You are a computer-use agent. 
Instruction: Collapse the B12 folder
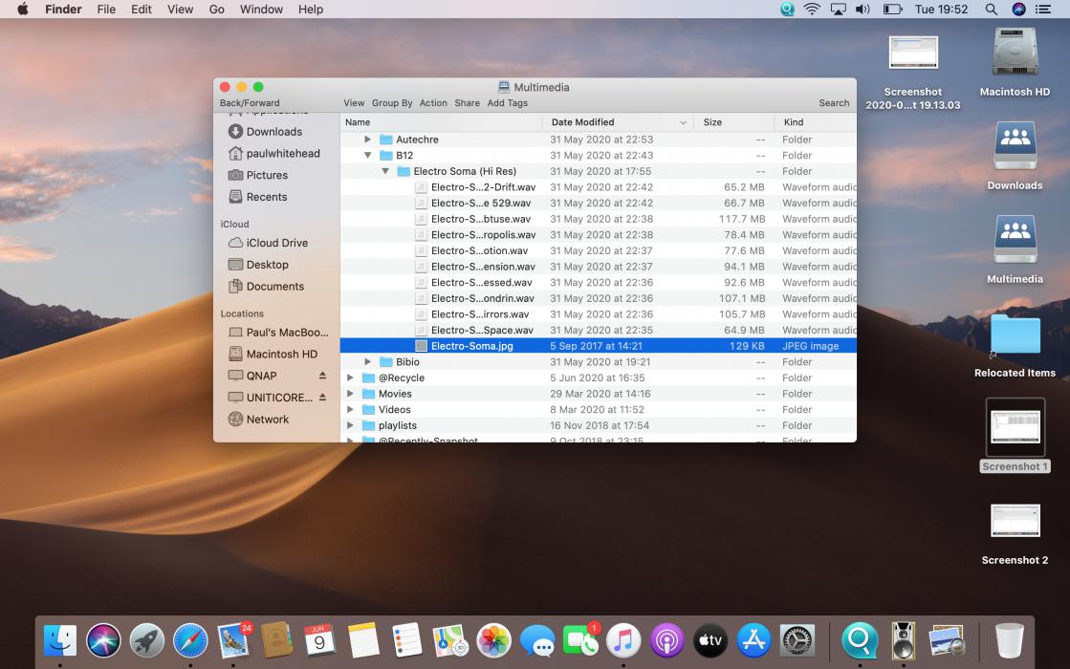point(368,156)
